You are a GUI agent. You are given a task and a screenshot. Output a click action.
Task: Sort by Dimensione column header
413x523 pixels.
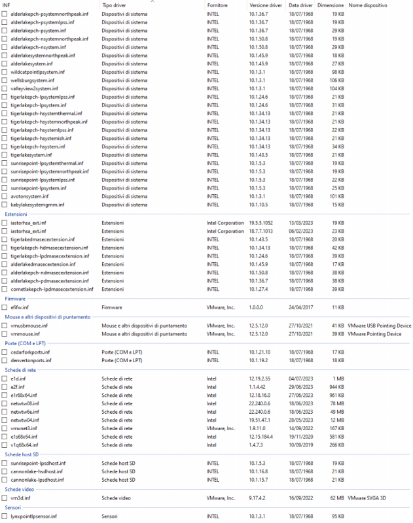click(330, 5)
